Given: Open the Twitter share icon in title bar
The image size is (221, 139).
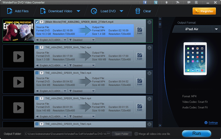Looking at the screenshot, I should [156, 3].
